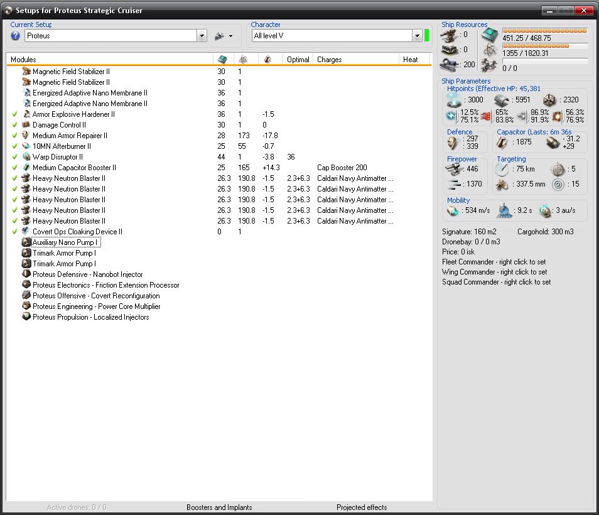Screen dimensions: 599x515
Task: Toggle first Heavy Neutron Blaster II checkmark
Action: pos(14,178)
